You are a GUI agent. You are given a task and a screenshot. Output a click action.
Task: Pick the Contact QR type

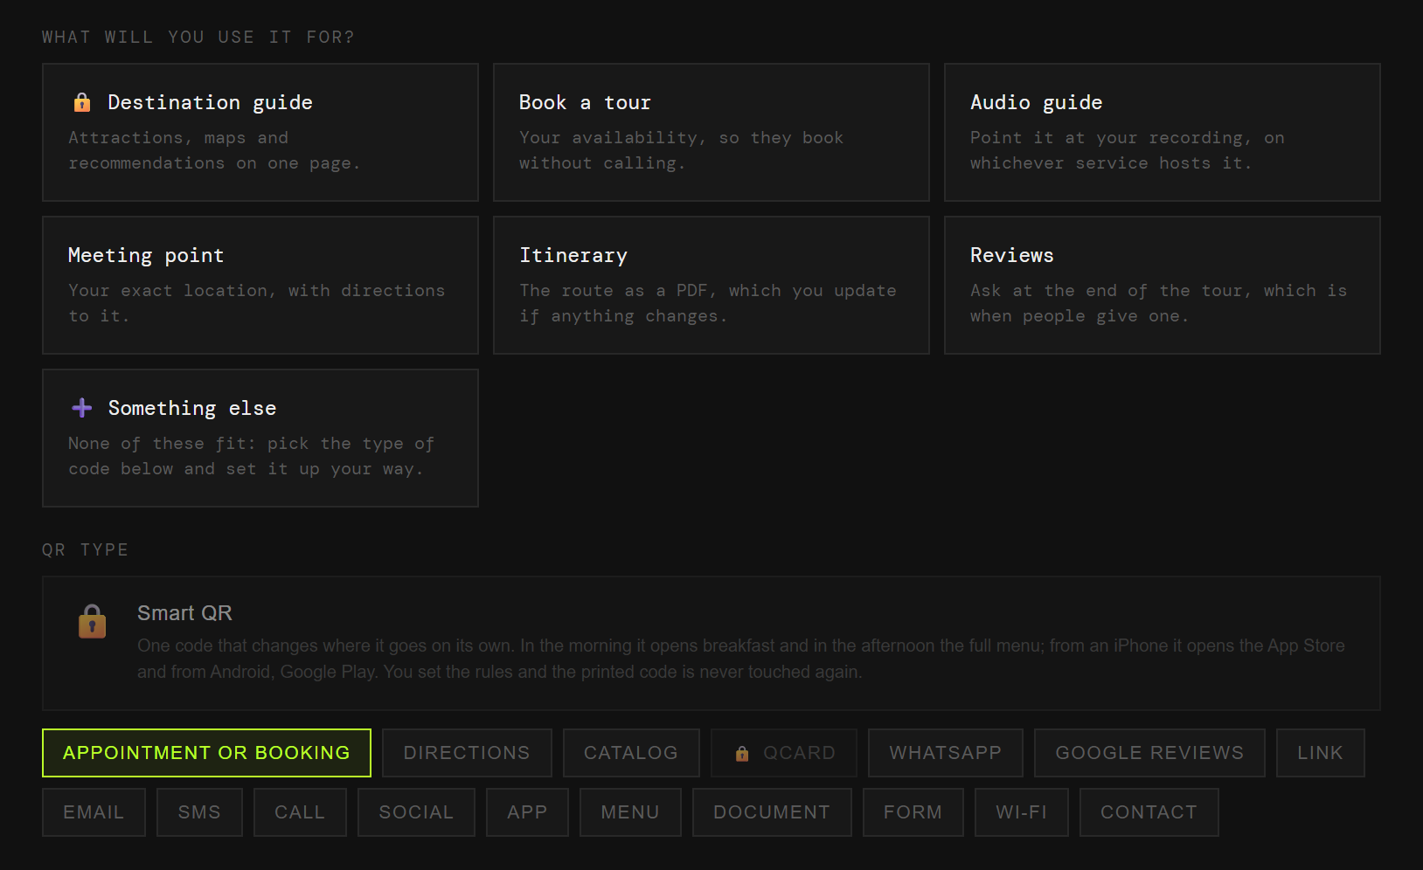[x=1149, y=812]
